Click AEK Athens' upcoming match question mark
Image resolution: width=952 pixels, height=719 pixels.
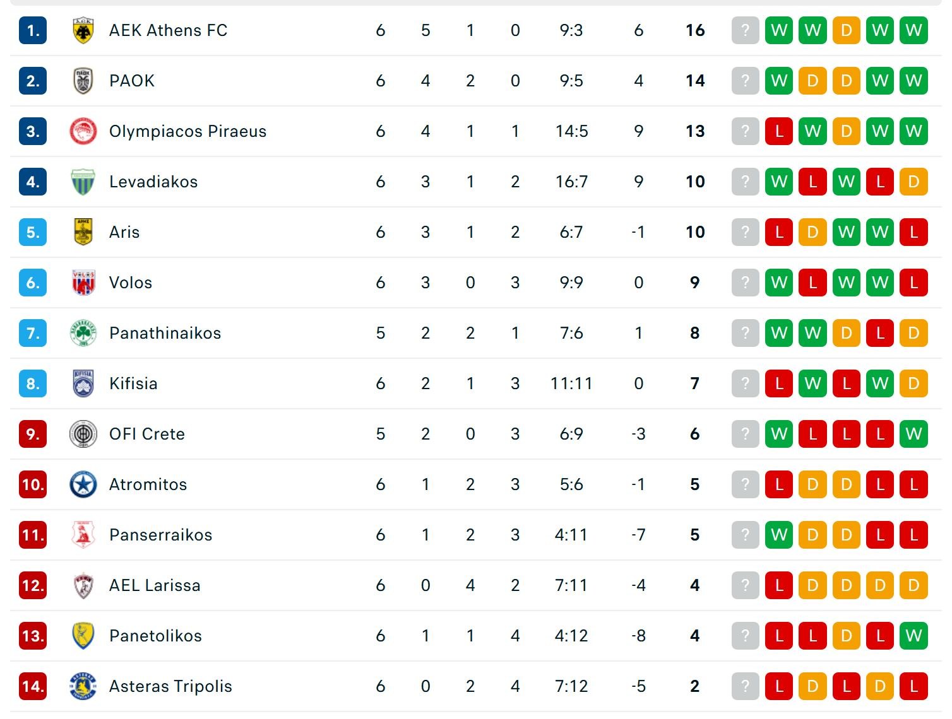(x=745, y=30)
